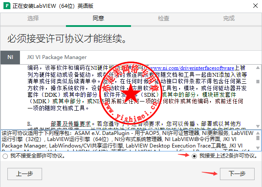Go to the 检查 step tab

164,18
